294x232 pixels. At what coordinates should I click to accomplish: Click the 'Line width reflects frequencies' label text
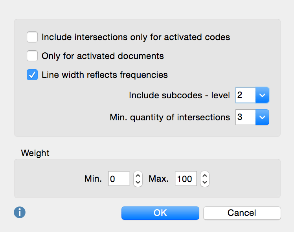pos(105,75)
